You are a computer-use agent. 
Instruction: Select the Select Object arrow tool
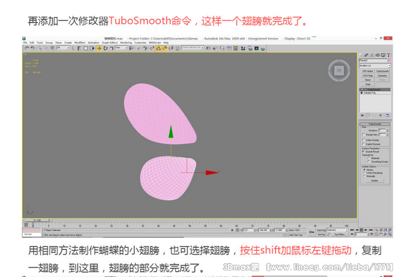73,48
